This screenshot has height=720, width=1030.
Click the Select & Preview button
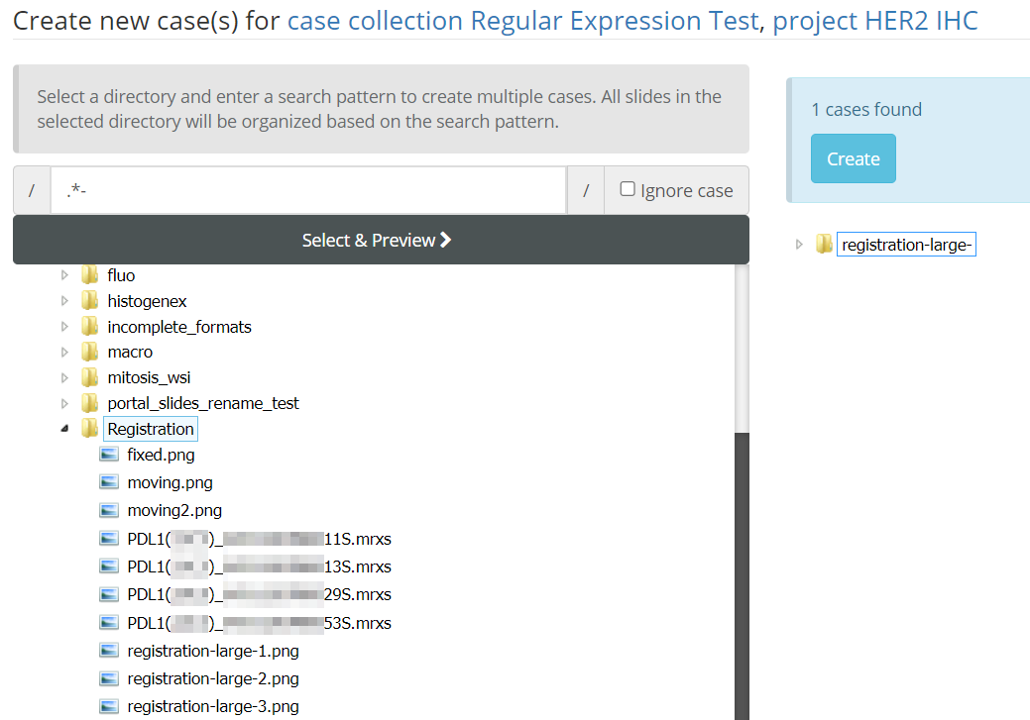click(x=381, y=241)
